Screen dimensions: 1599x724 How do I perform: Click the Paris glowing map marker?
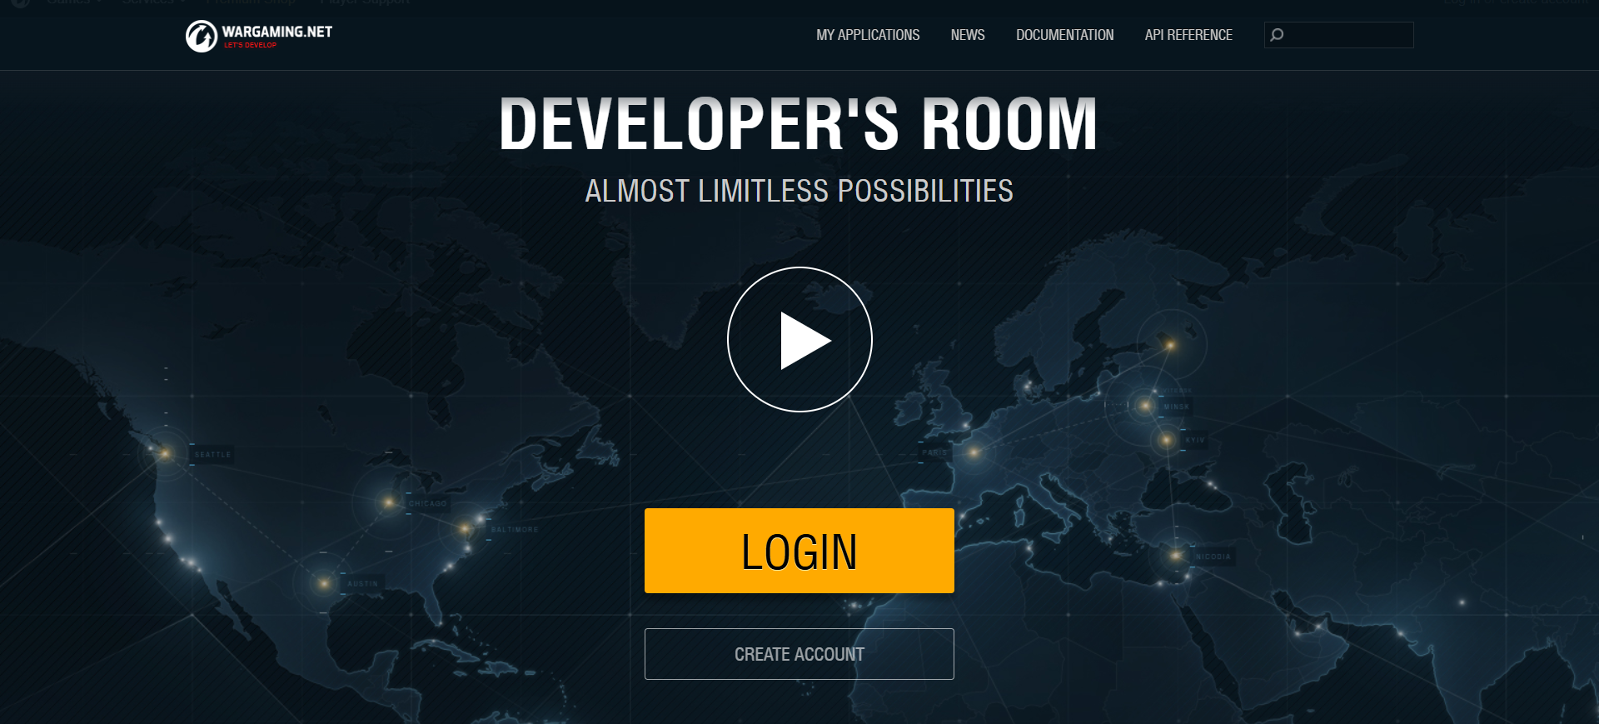tap(973, 452)
